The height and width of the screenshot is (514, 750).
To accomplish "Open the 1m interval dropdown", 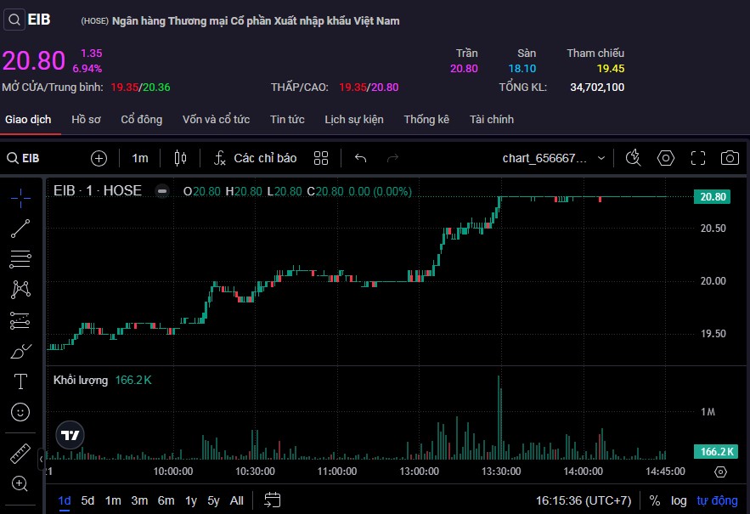I will coord(140,158).
